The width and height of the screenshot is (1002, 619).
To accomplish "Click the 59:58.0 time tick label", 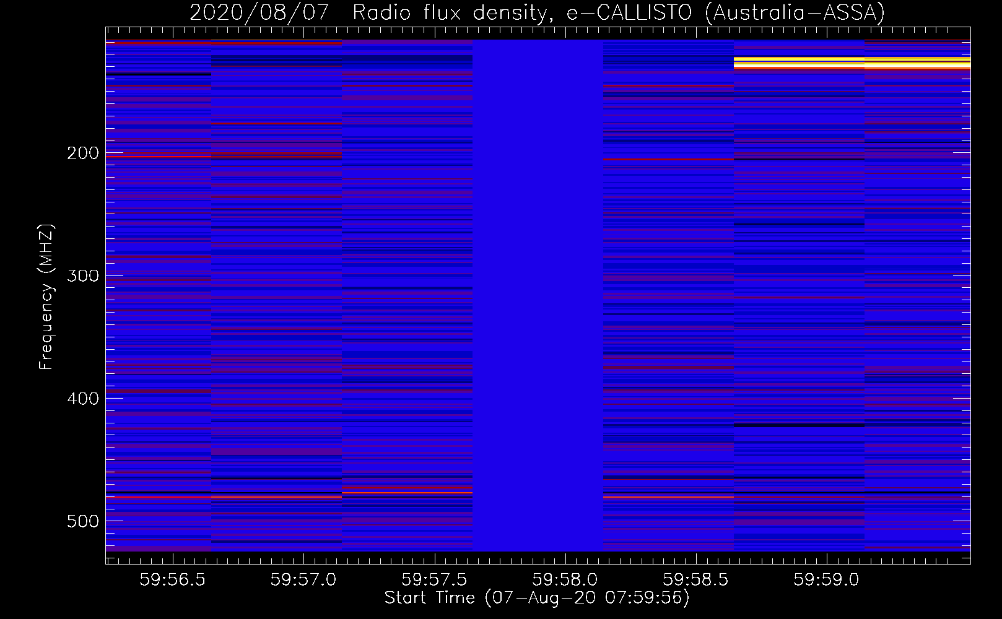I will [x=565, y=580].
